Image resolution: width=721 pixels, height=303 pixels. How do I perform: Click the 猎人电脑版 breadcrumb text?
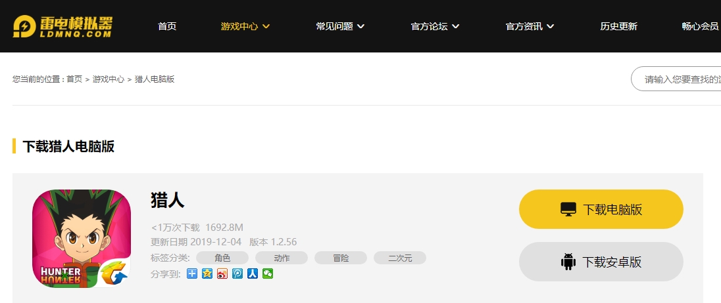[155, 79]
